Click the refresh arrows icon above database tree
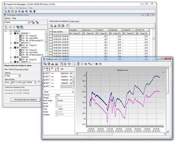 6,27
